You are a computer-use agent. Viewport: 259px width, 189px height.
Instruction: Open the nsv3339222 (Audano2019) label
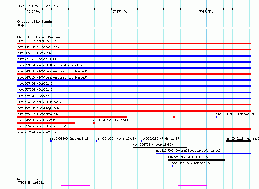[x=161, y=138]
